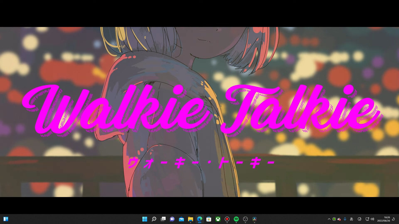Open Task View
Image resolution: width=399 pixels, height=224 pixels.
pos(163,219)
